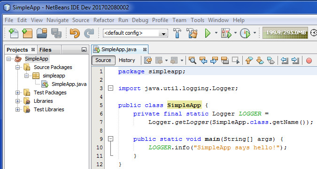
Task: Toggle Rectangular Selection icon
Action: 236,60
